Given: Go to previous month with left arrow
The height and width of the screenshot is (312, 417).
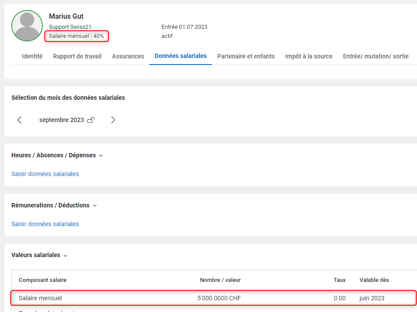Looking at the screenshot, I should click(x=19, y=120).
